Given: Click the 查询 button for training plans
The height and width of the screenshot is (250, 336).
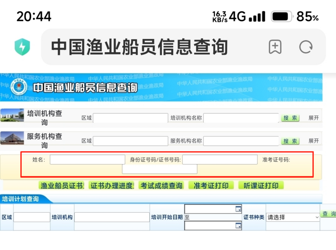Looking at the screenshot, I should (x=328, y=214).
